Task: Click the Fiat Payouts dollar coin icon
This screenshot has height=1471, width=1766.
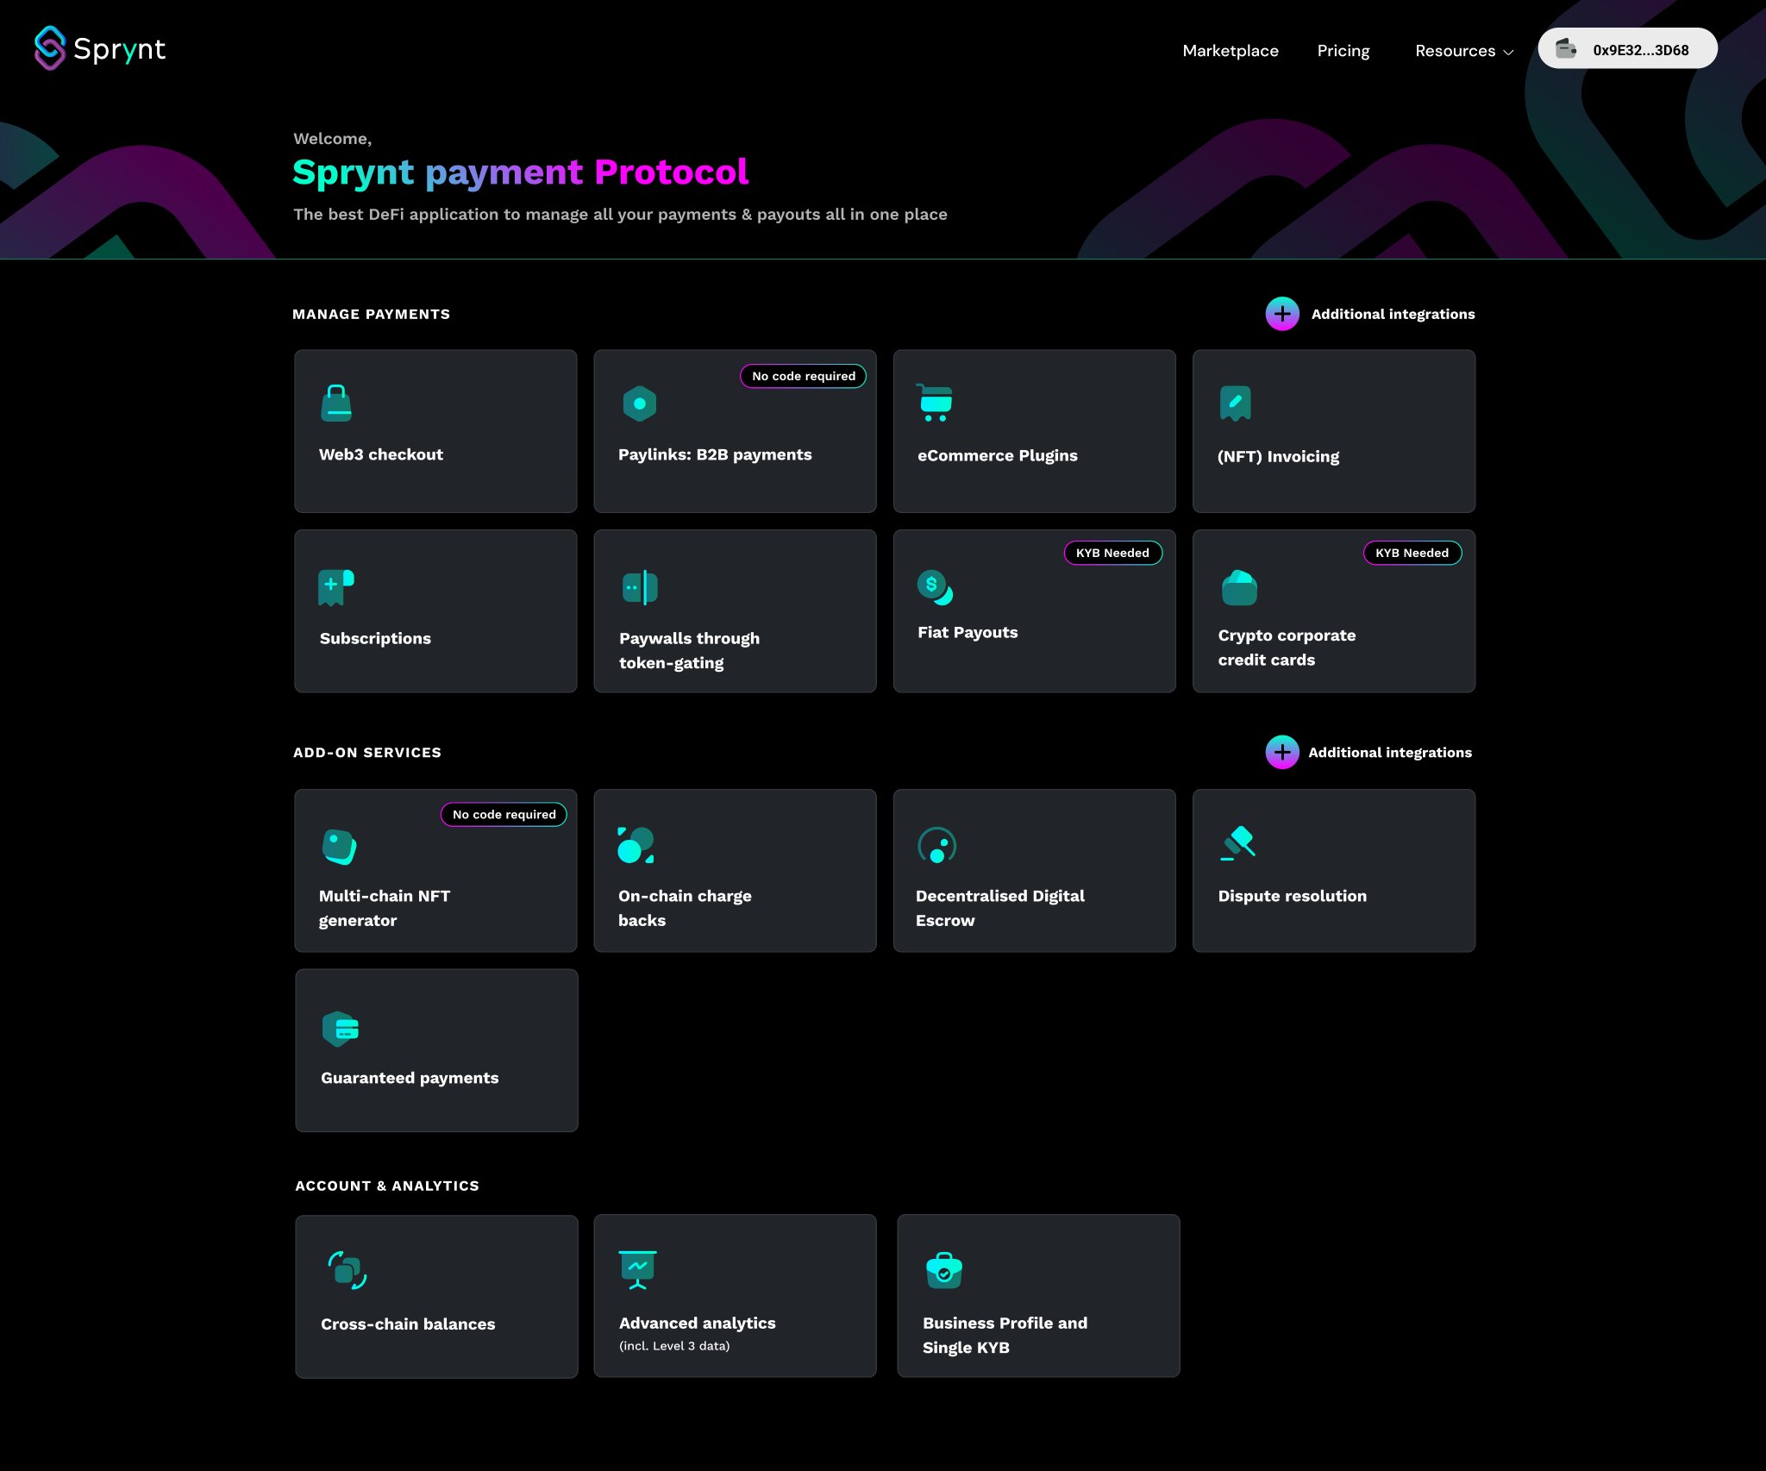Action: click(935, 587)
